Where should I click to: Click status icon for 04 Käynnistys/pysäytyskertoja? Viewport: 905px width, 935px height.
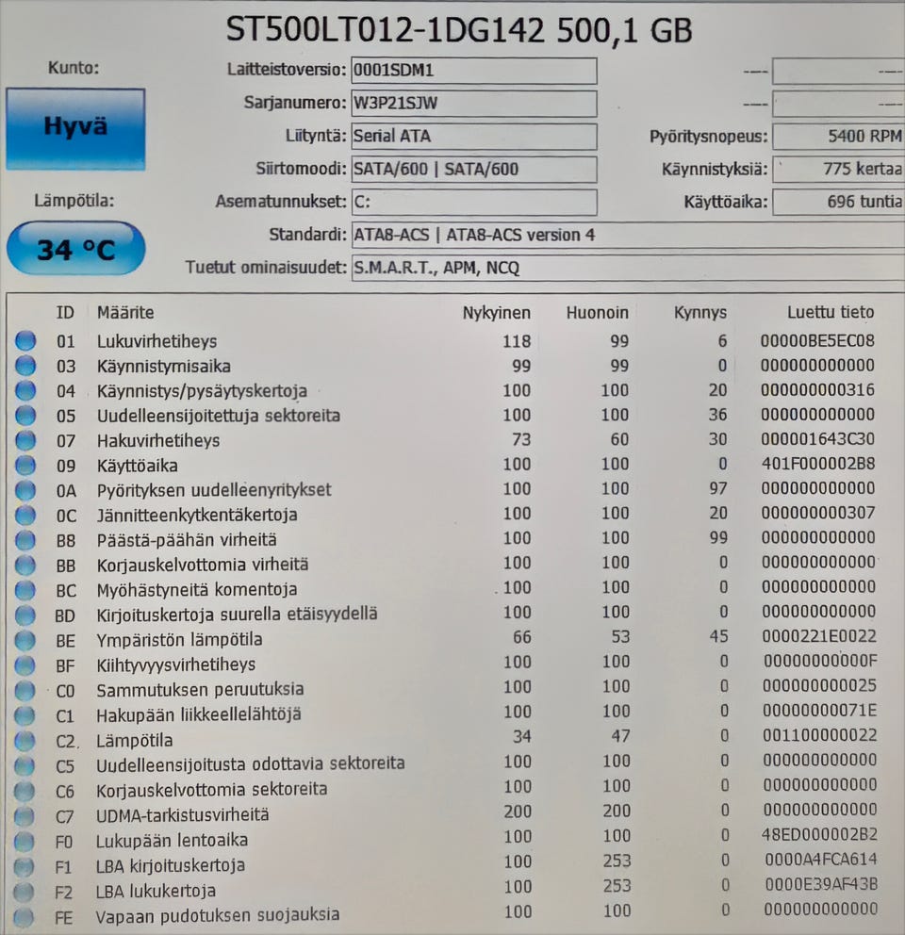pyautogui.click(x=25, y=390)
